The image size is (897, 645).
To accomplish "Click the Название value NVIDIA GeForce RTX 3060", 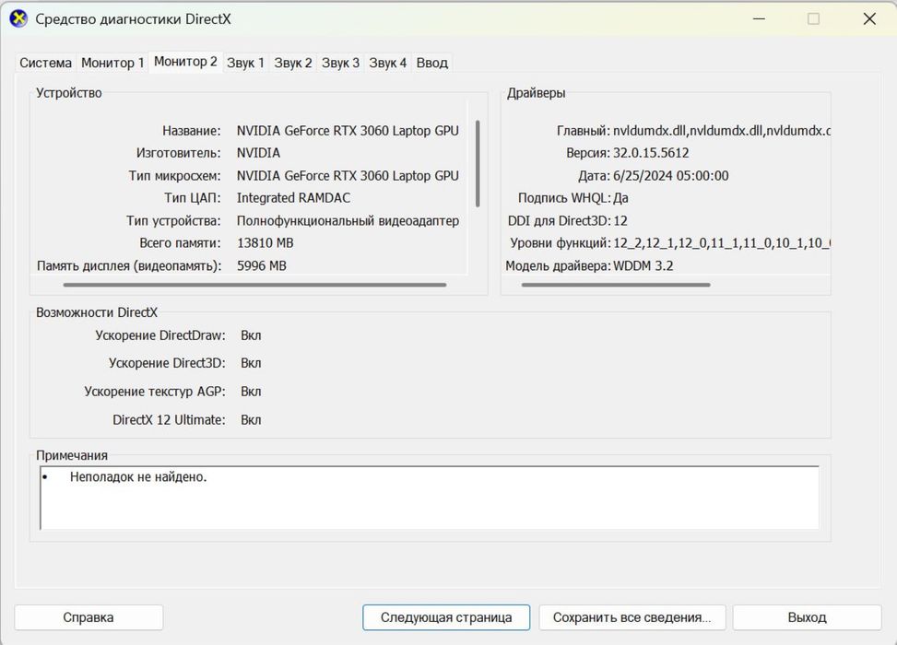I will tap(348, 131).
